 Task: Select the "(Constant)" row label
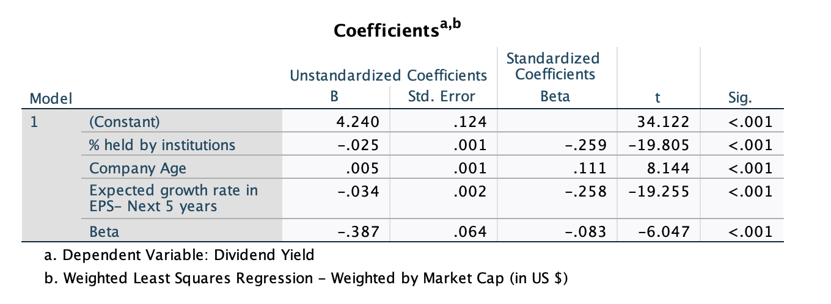click(x=125, y=122)
